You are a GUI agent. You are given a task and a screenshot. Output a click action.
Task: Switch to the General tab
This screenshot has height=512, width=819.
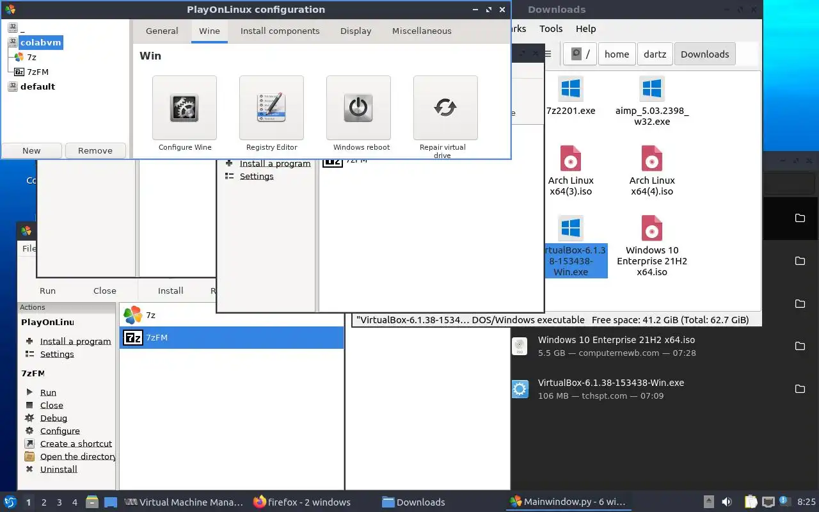coord(162,31)
